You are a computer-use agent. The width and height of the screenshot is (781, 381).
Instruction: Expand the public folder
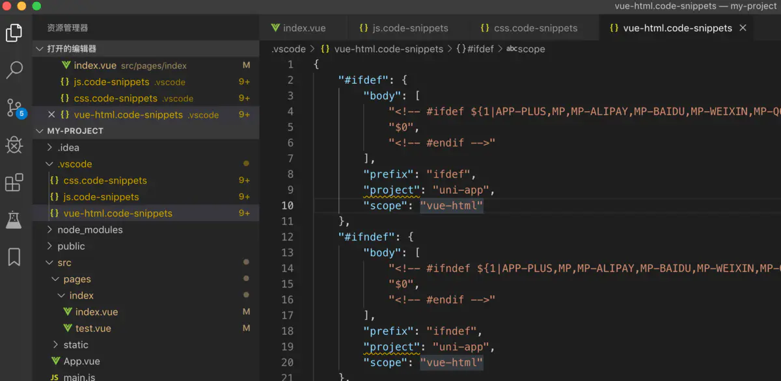[x=51, y=246]
